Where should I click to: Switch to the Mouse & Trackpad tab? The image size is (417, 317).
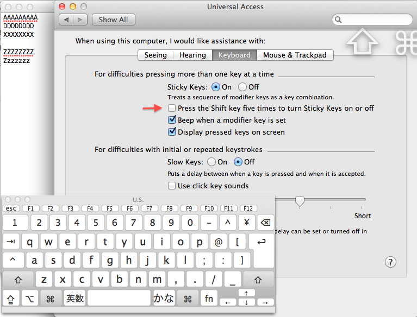point(294,55)
